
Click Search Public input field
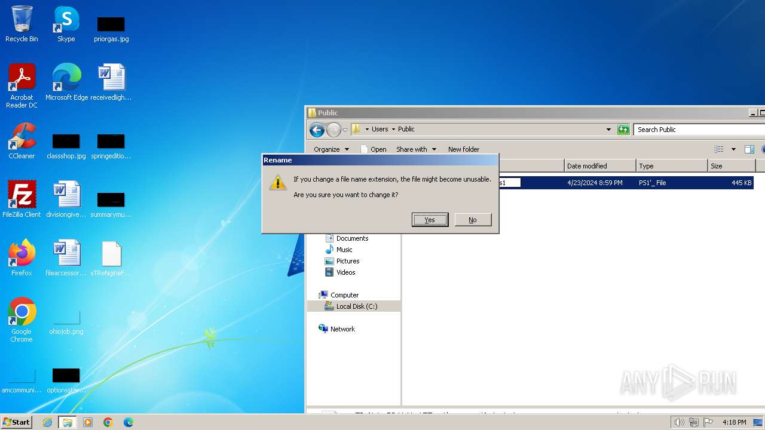(699, 130)
